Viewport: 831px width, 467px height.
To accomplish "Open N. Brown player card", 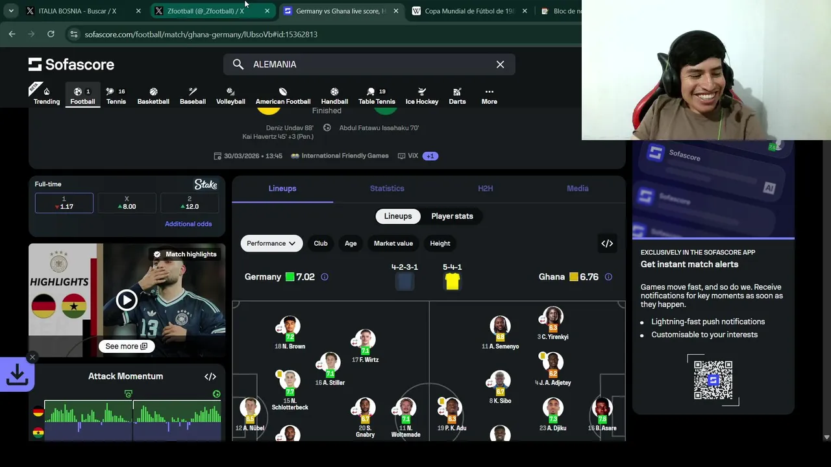I will point(290,333).
